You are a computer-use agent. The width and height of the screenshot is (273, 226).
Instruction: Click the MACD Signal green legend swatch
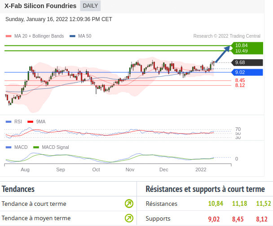(36, 147)
